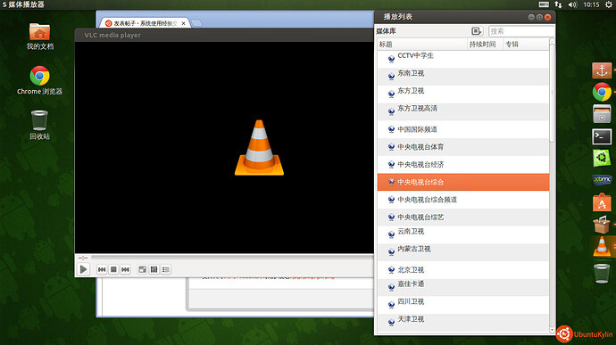Open new tab in browser window
616x345 pixels.
coord(196,23)
